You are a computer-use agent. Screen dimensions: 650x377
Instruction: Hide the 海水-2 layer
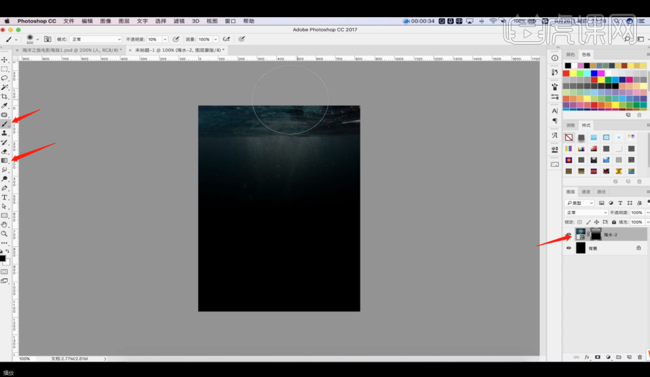[x=569, y=234]
